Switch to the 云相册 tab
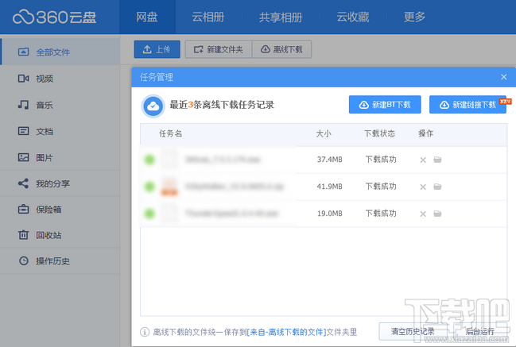This screenshot has height=347, width=516. [x=208, y=17]
